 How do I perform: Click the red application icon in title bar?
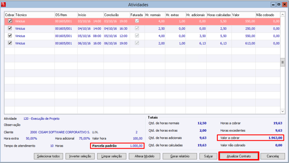tap(3, 4)
